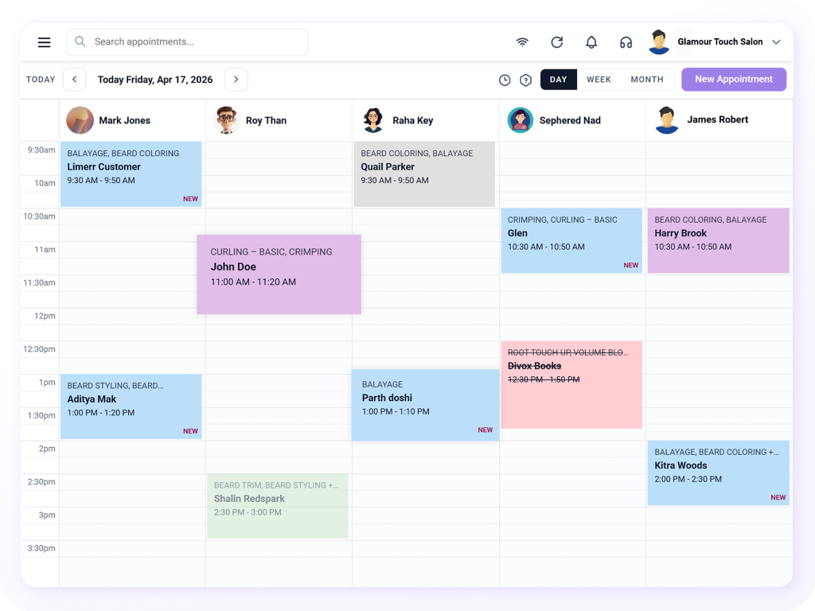The height and width of the screenshot is (611, 815).
Task: Select the Raha Key column header name
Action: tap(413, 121)
